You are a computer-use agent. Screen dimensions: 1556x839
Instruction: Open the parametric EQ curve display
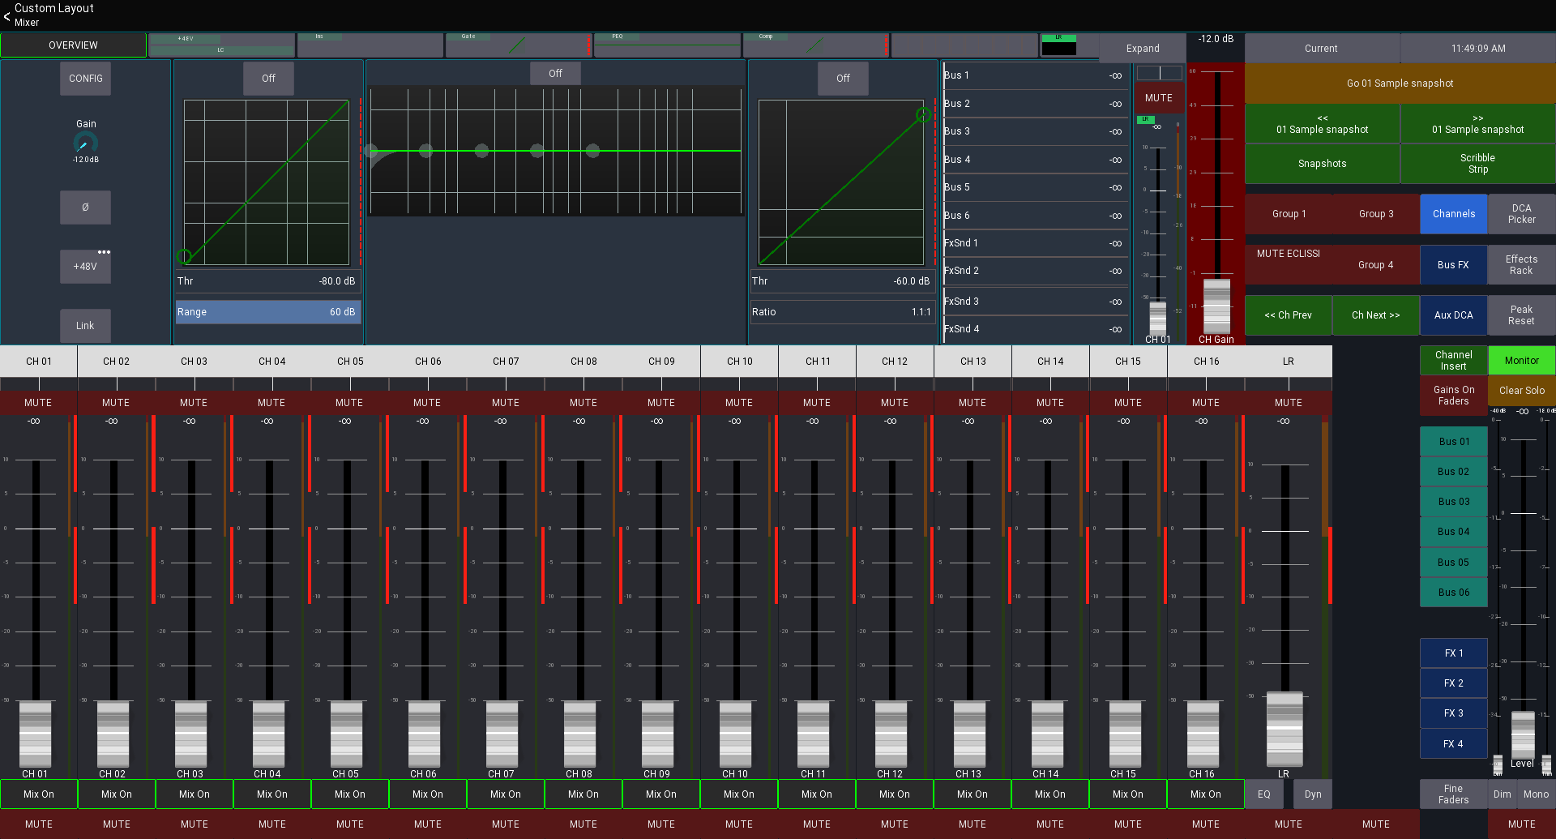click(556, 151)
